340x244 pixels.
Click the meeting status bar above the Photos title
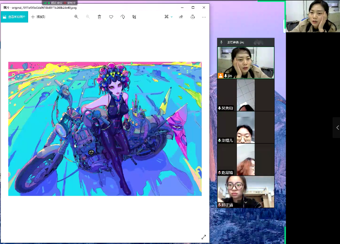click(x=60, y=2)
